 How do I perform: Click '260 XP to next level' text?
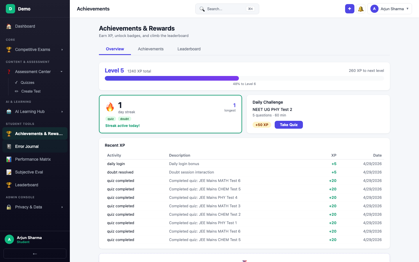(x=366, y=71)
